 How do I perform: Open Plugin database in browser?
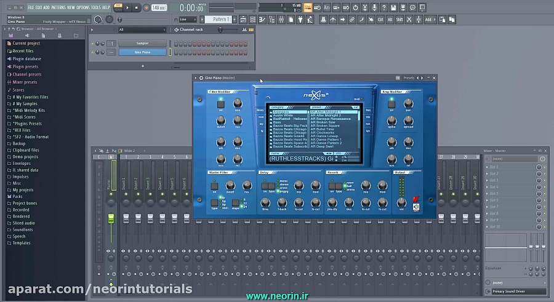(26, 59)
